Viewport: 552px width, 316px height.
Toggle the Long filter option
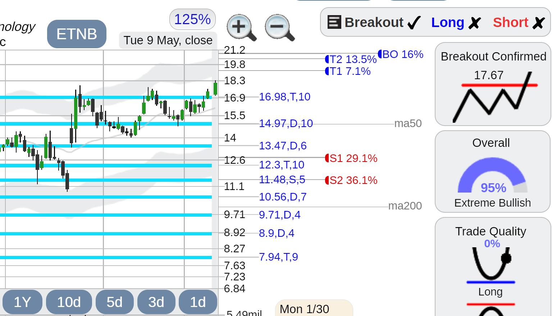(456, 23)
